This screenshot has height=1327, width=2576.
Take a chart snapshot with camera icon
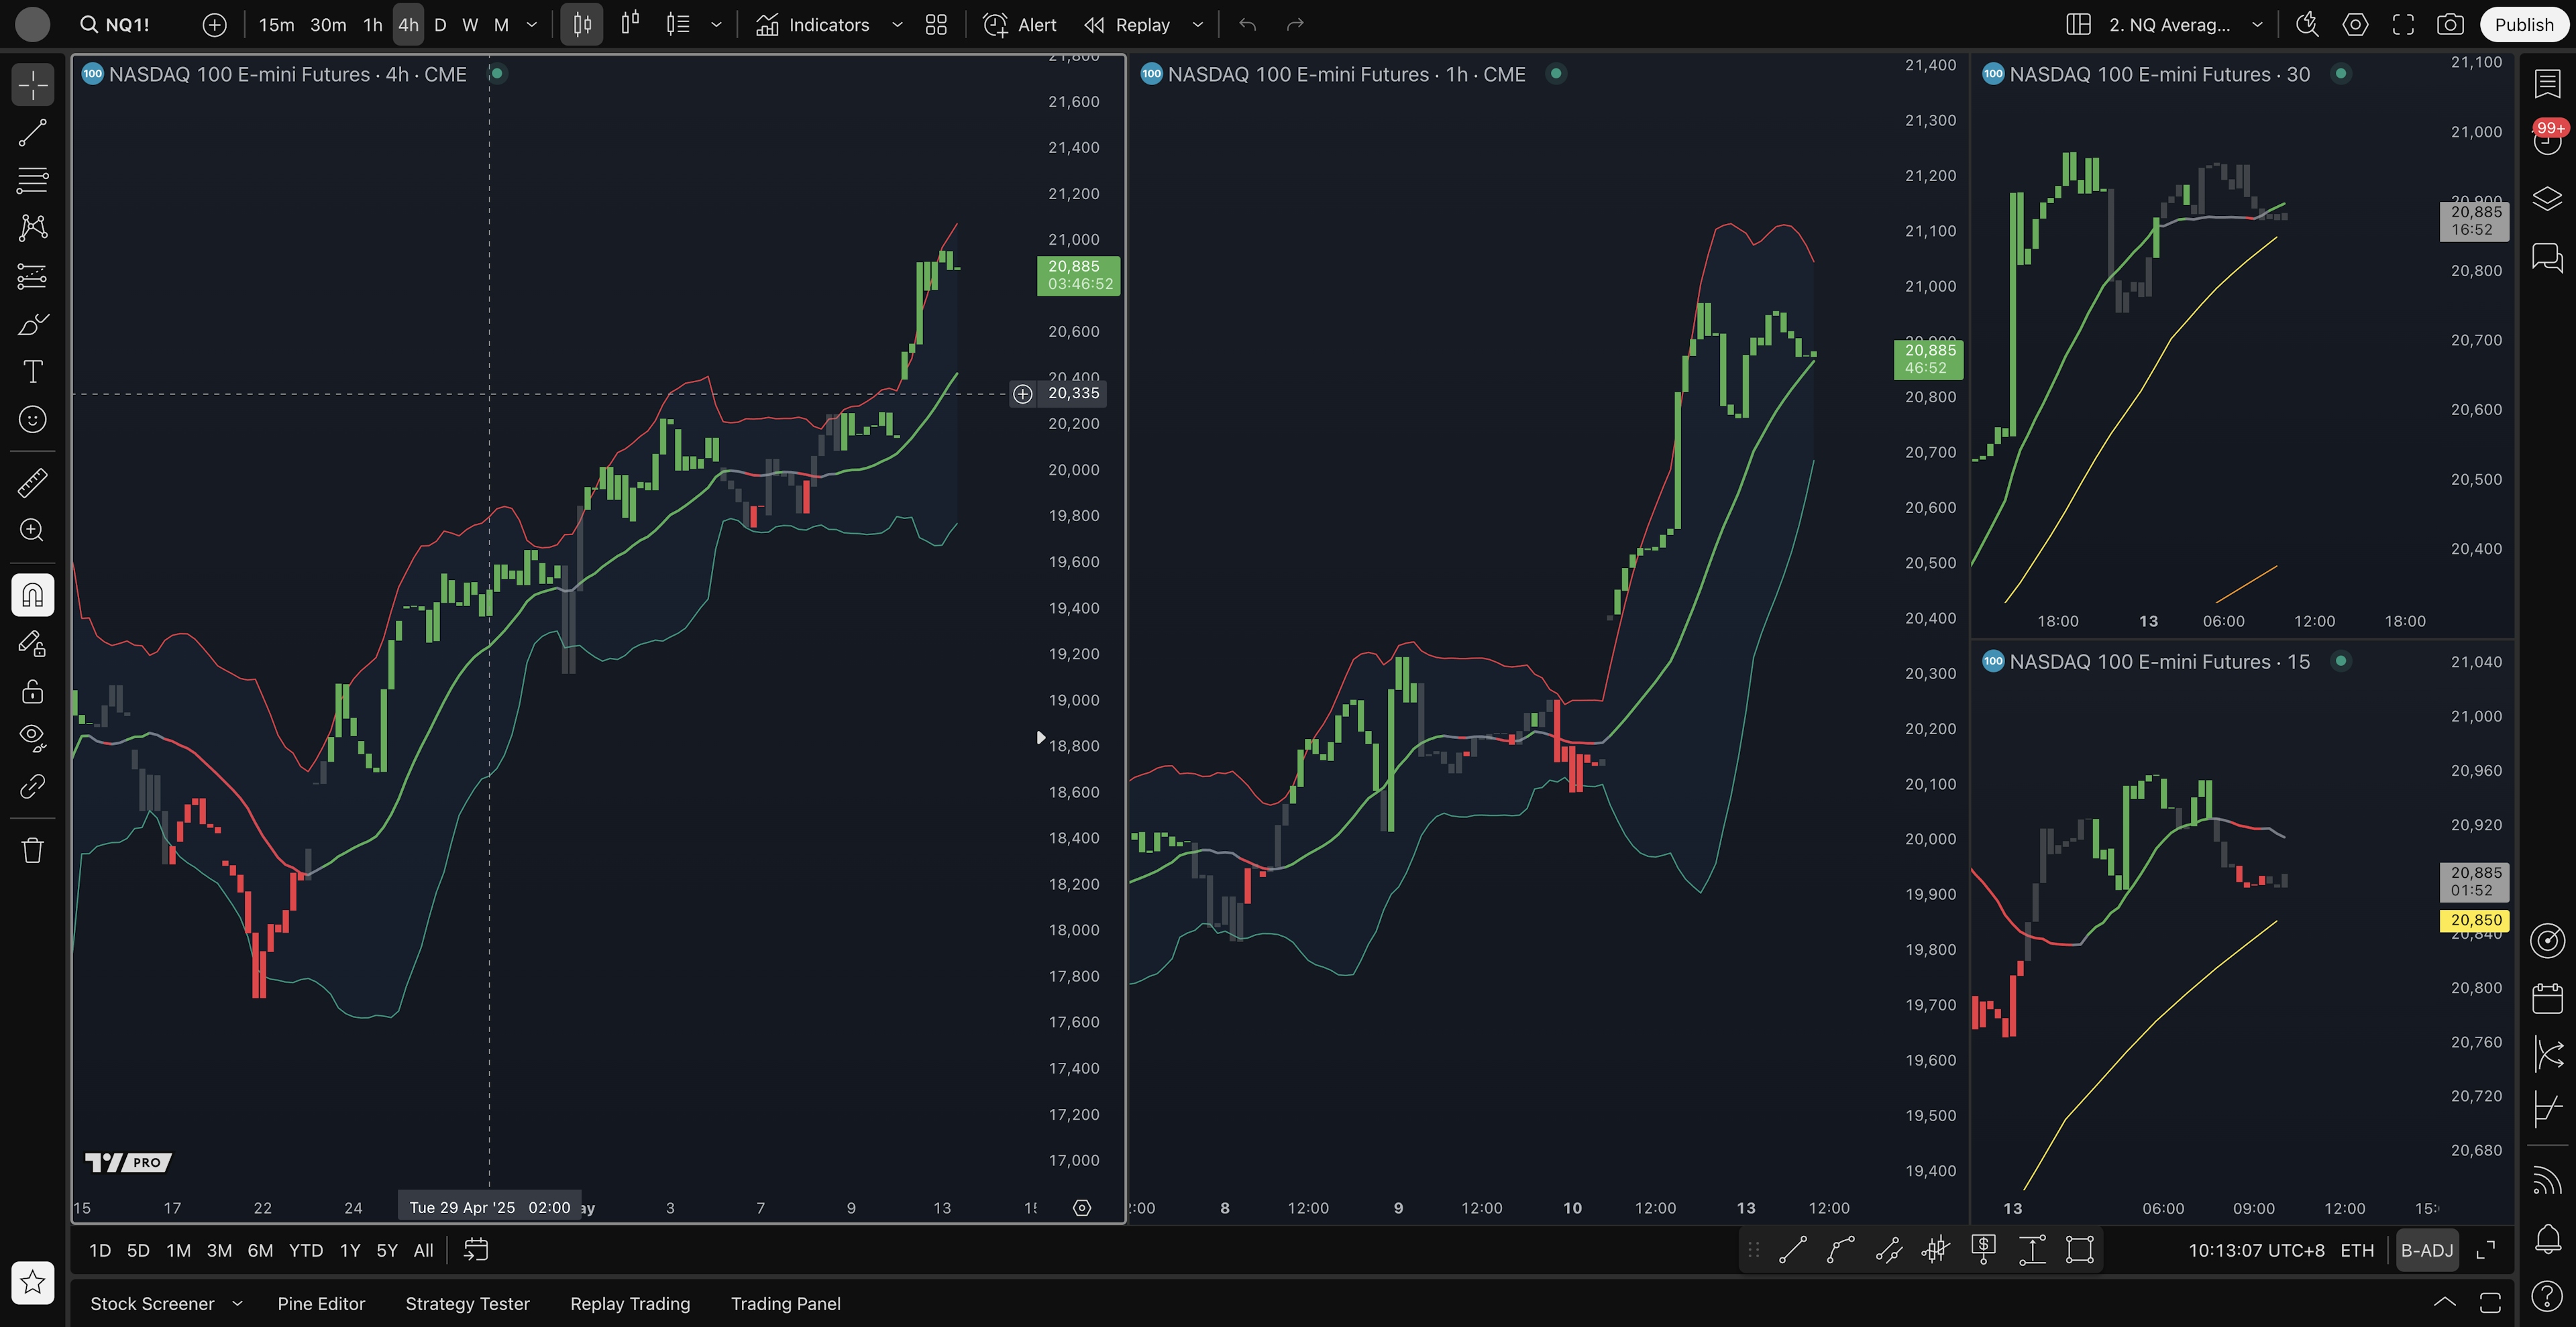coord(2449,25)
